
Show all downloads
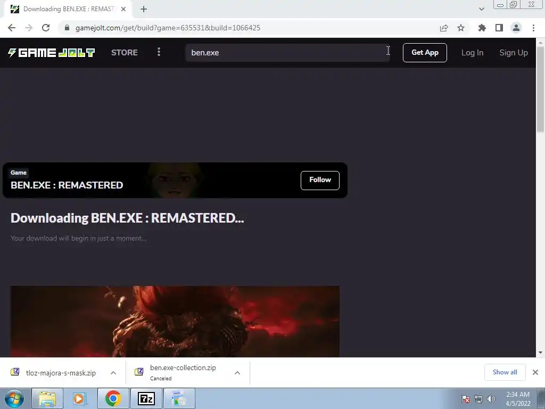pos(505,372)
